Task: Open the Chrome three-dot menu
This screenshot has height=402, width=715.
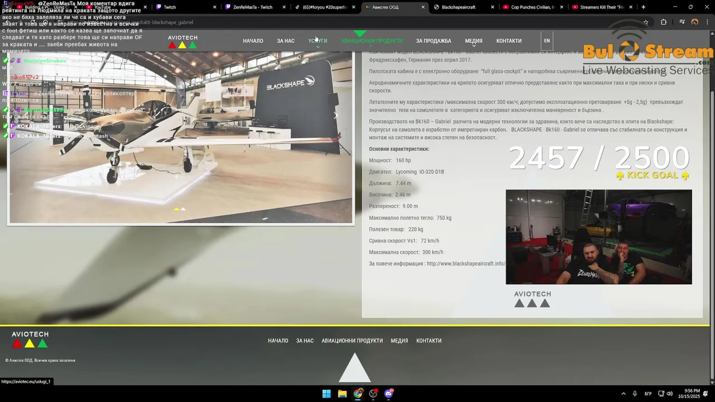Action: coord(707,22)
